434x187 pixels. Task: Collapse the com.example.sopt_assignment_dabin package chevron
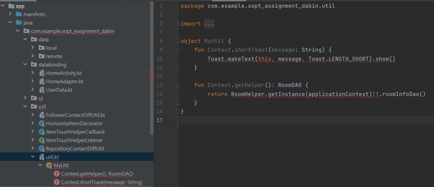(18, 31)
